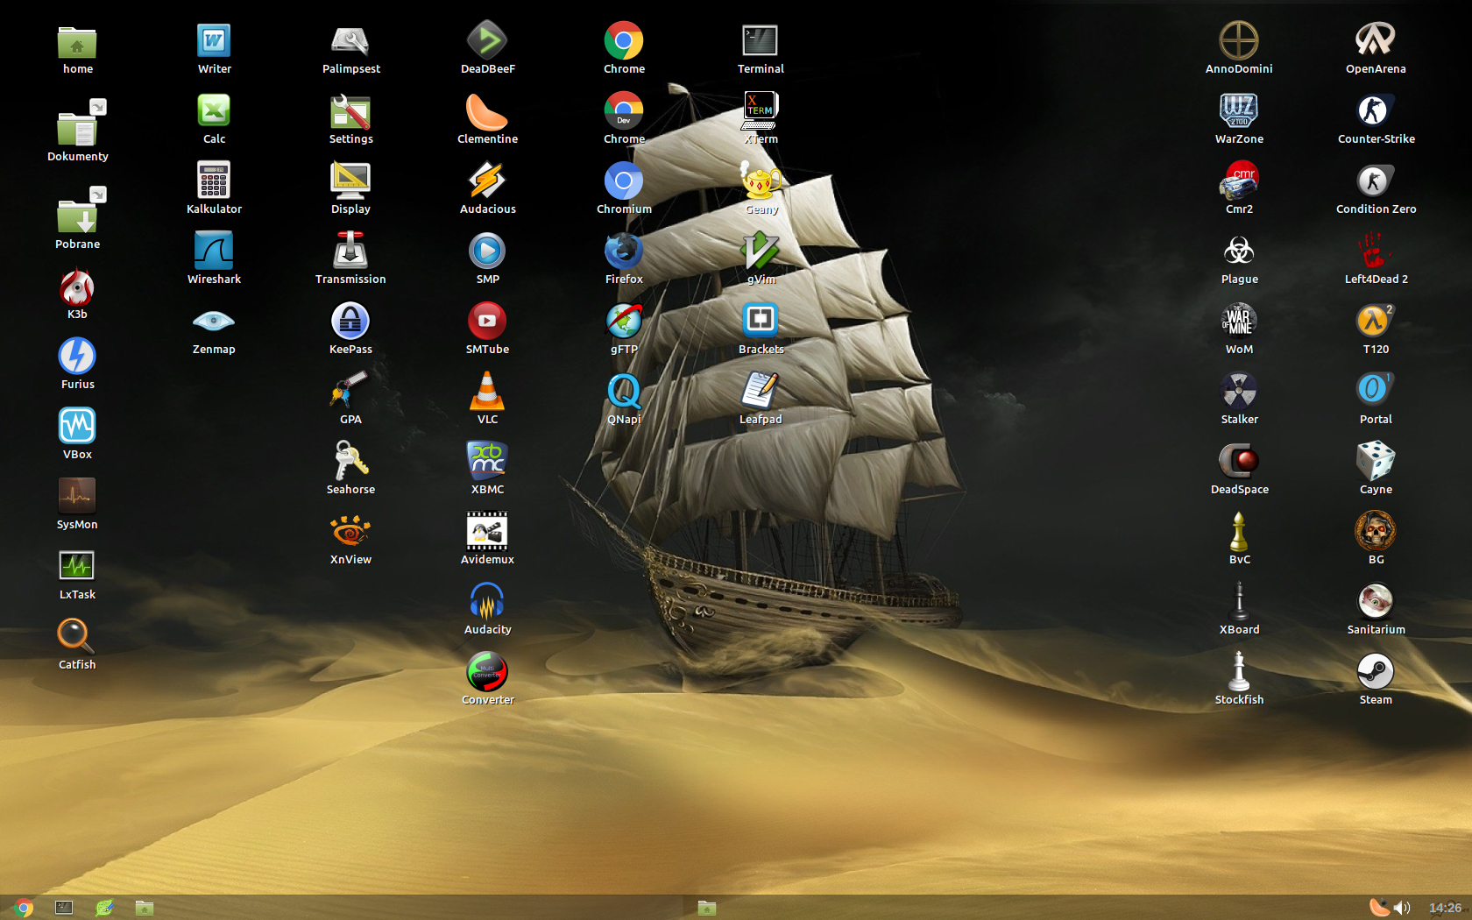1472x920 pixels.
Task: Open KeePass password manager
Action: tap(350, 322)
